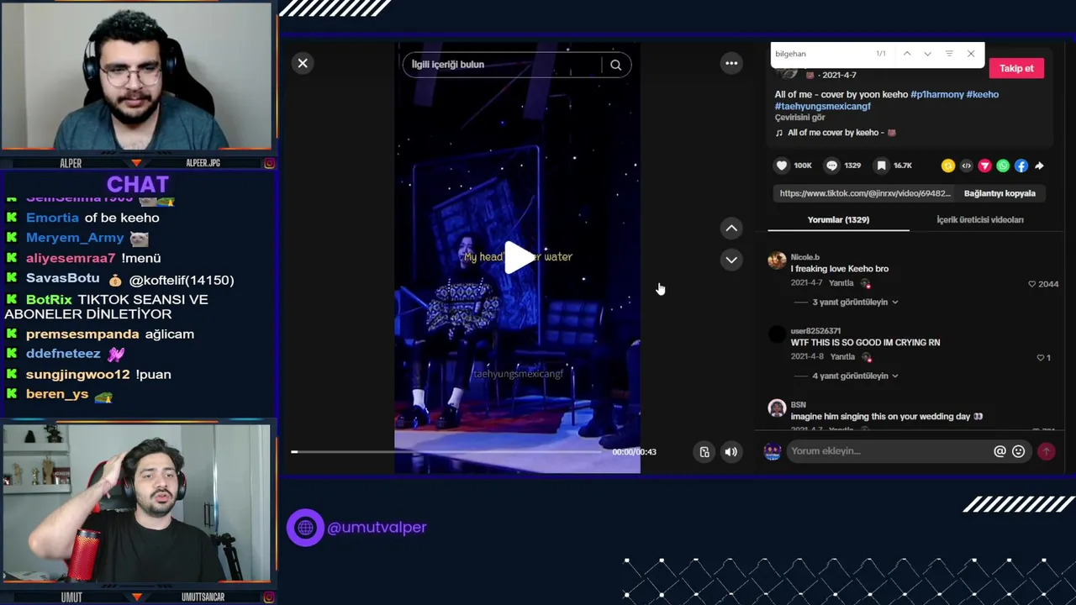Image resolution: width=1076 pixels, height=605 pixels.
Task: Click chat username premsesmpanda
Action: [x=82, y=334]
